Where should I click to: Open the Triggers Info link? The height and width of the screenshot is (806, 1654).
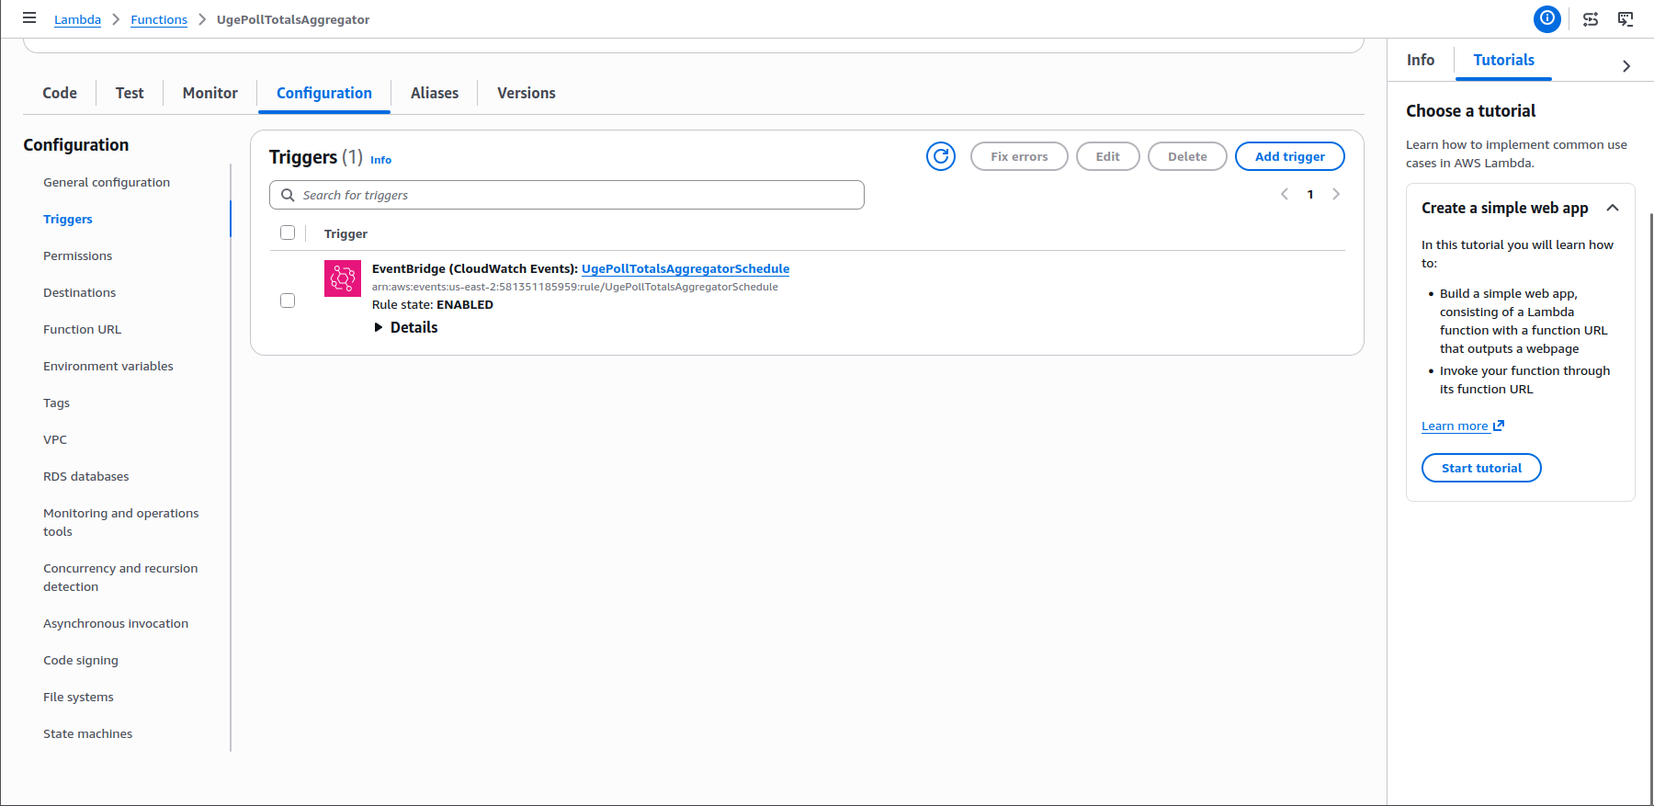(380, 160)
